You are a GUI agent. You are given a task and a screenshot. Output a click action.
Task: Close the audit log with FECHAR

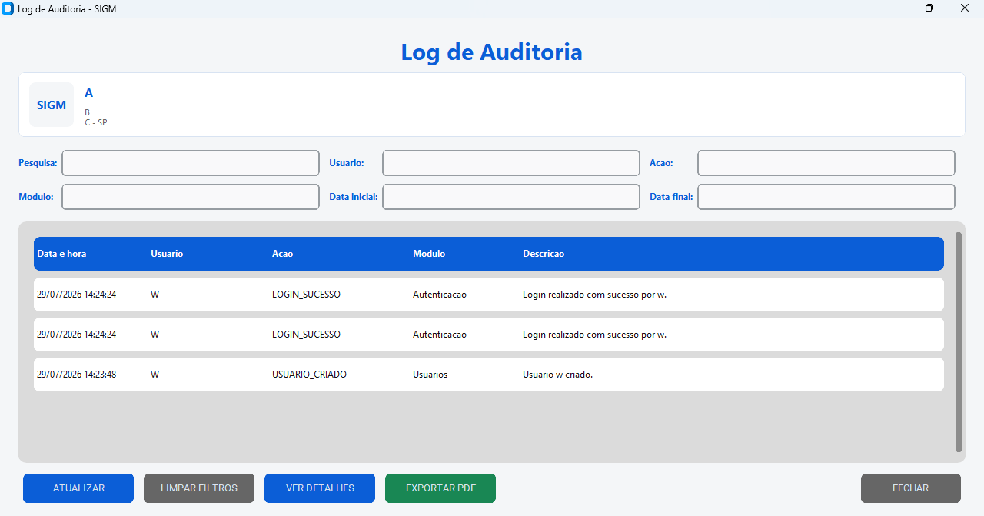point(911,488)
